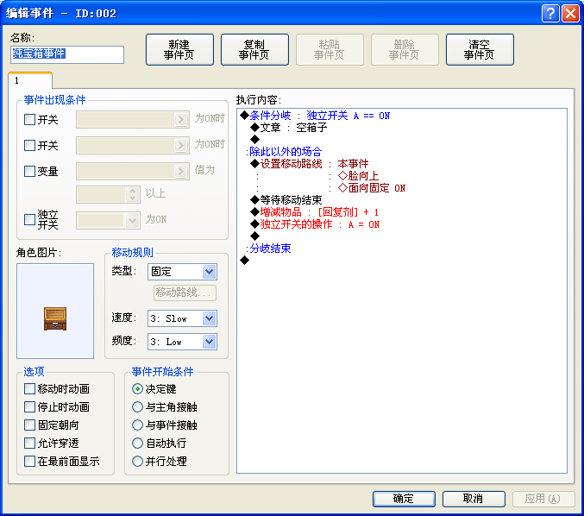
Task: Open the 频度 frequency dropdown
Action: 183,342
